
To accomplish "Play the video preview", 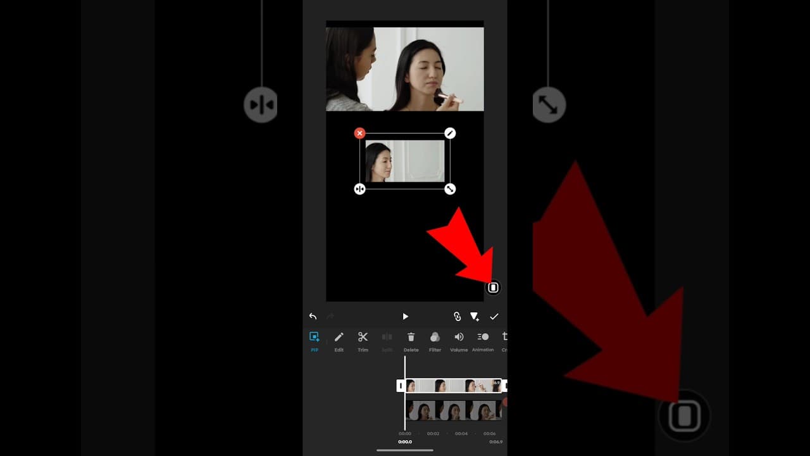I will click(406, 317).
